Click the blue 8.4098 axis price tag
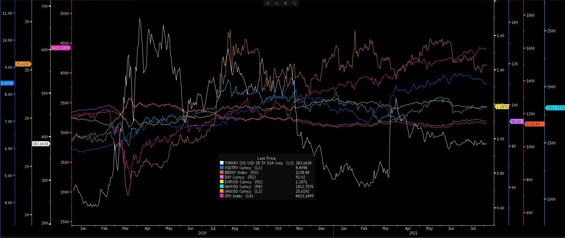 coord(7,83)
